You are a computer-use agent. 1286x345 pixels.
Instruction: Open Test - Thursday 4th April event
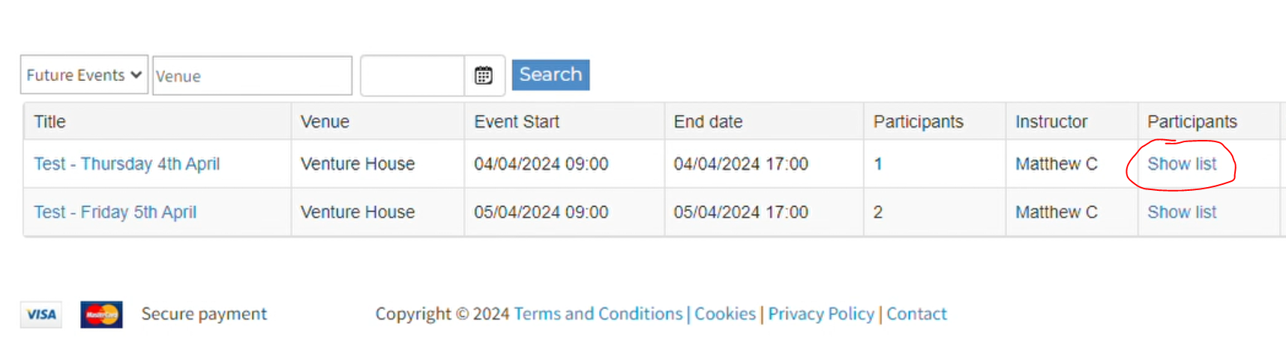(127, 164)
